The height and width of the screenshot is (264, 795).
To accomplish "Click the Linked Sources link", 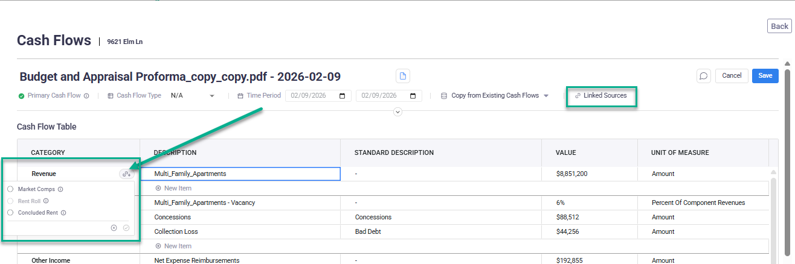I will (600, 96).
